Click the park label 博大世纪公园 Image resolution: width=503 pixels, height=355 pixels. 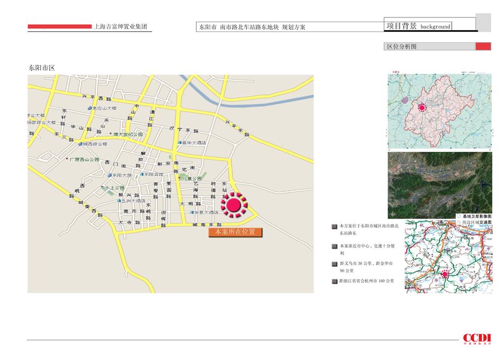pos(128,134)
